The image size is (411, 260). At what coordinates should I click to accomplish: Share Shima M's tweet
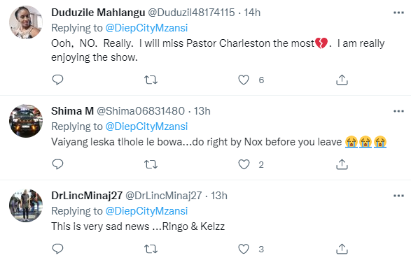(x=342, y=164)
